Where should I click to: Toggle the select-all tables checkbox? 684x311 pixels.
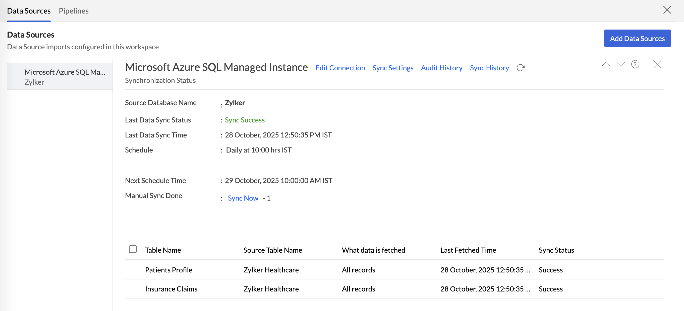133,249
